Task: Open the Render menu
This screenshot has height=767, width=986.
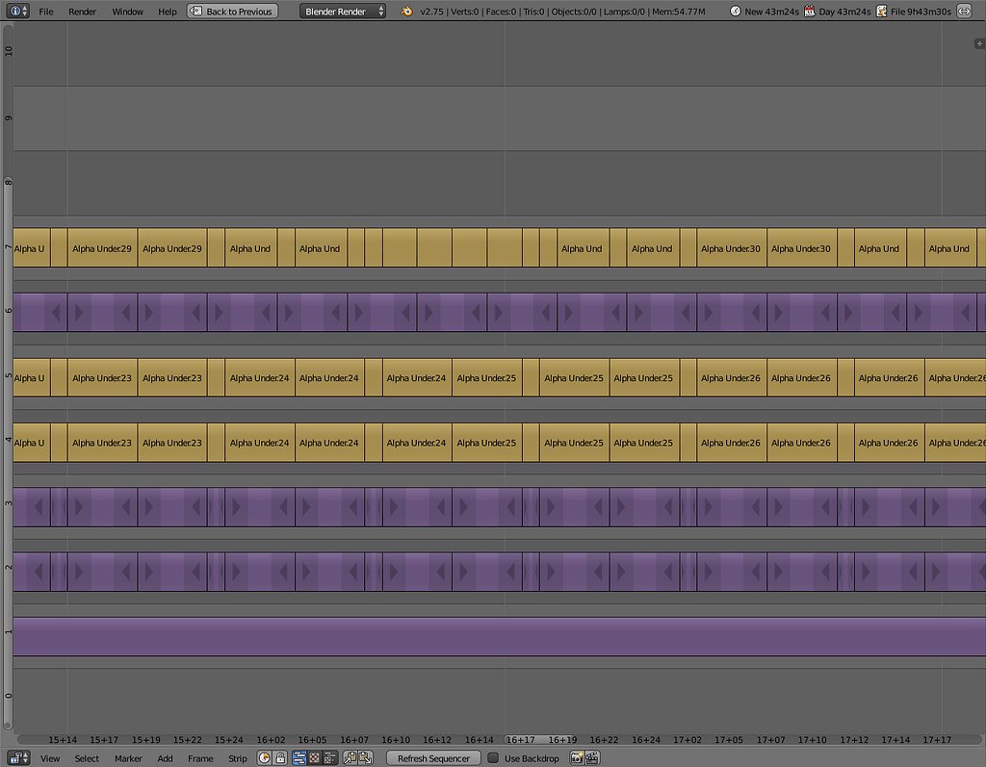Action: [x=83, y=12]
